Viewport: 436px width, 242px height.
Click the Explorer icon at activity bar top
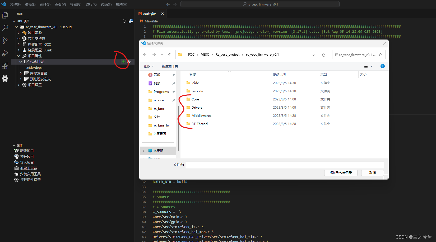point(5,15)
